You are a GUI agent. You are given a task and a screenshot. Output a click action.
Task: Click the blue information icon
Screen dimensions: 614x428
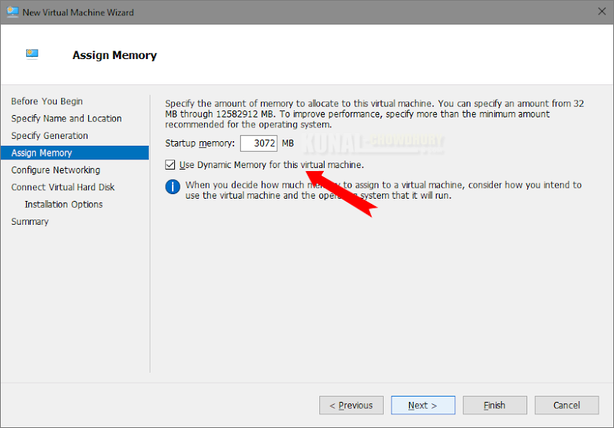click(x=173, y=186)
